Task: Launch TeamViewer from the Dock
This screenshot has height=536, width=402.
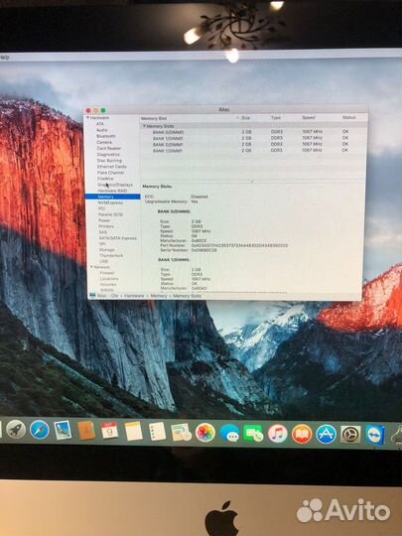Action: 375,435
